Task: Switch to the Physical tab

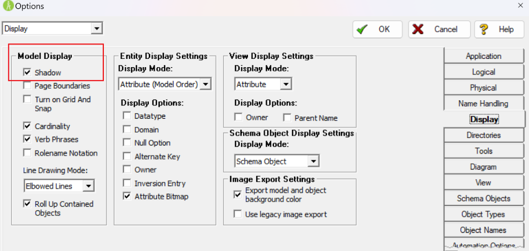Action: (484, 88)
